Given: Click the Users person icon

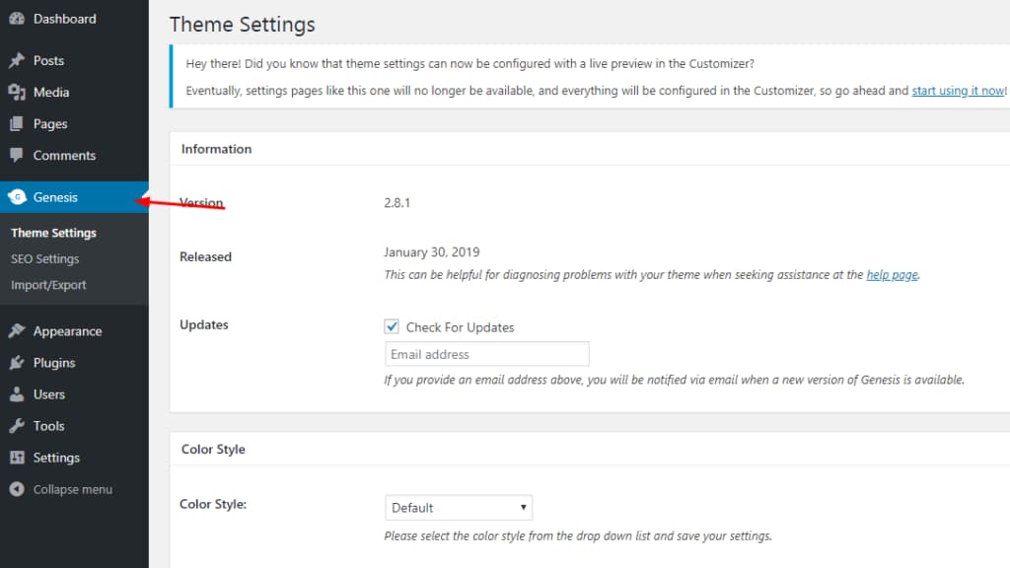Looking at the screenshot, I should click(17, 394).
